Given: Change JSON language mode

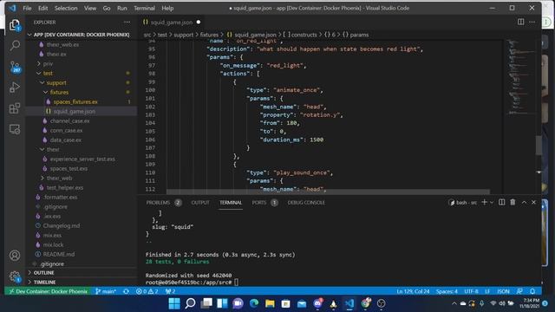Looking at the screenshot, I should click(503, 291).
